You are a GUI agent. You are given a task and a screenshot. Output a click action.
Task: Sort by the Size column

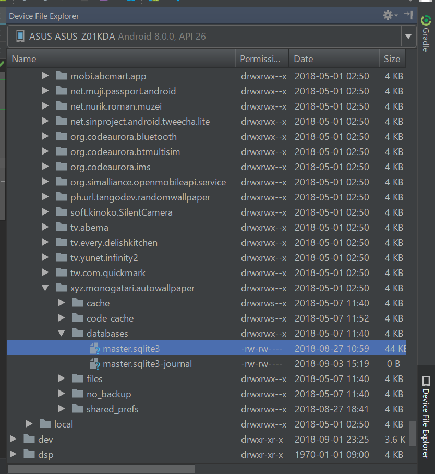click(392, 58)
